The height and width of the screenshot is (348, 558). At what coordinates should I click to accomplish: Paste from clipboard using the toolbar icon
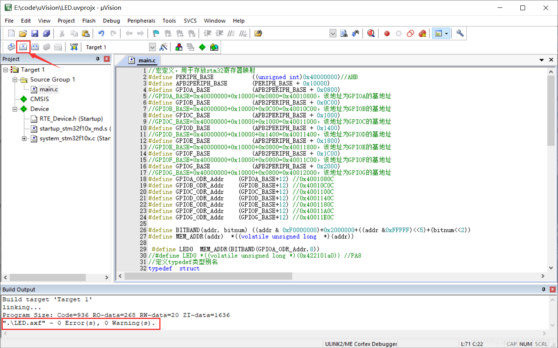(x=86, y=33)
